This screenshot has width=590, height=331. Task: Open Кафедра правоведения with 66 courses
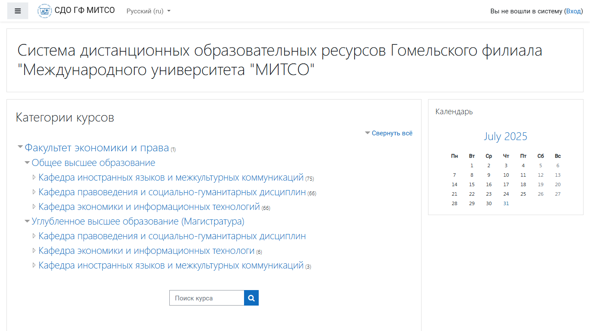(172, 192)
